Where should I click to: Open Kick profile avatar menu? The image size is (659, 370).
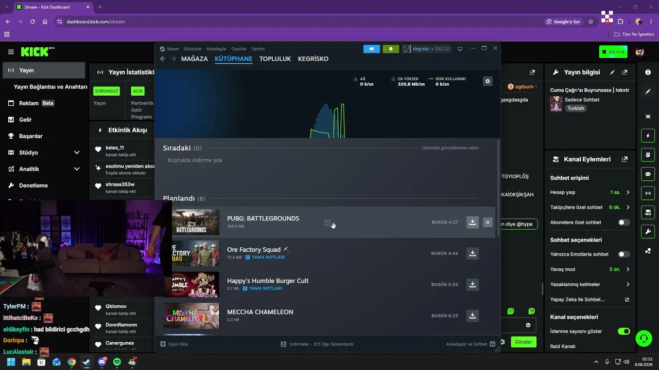click(640, 52)
